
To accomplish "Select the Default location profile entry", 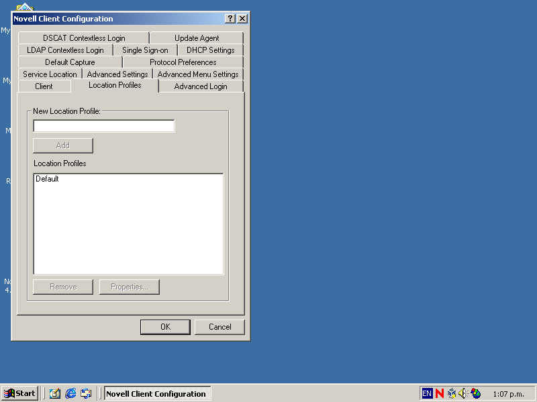I will point(47,179).
